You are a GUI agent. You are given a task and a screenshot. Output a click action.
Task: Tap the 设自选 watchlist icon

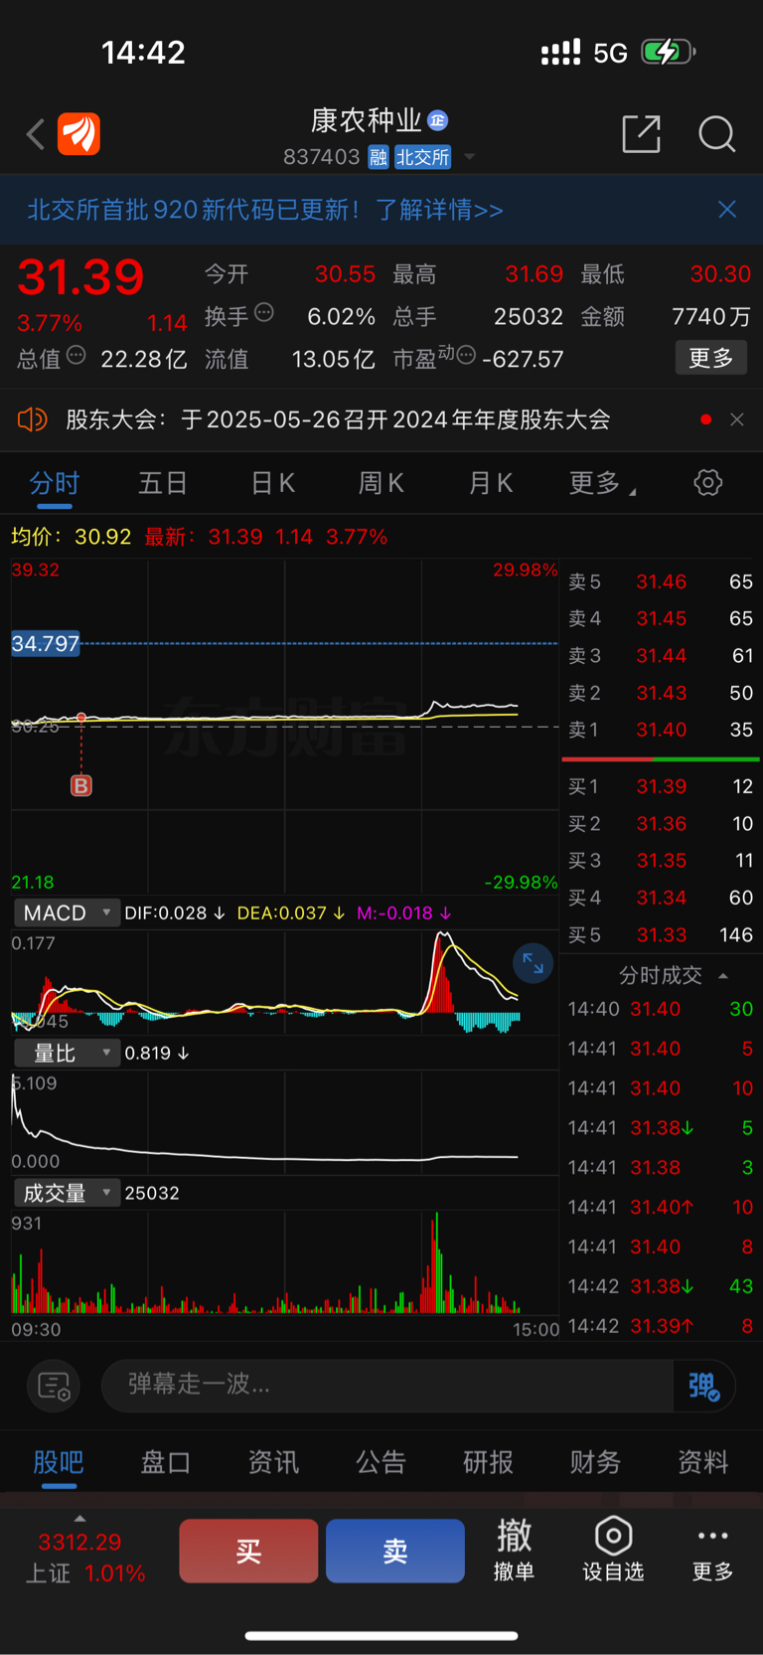pos(613,1550)
